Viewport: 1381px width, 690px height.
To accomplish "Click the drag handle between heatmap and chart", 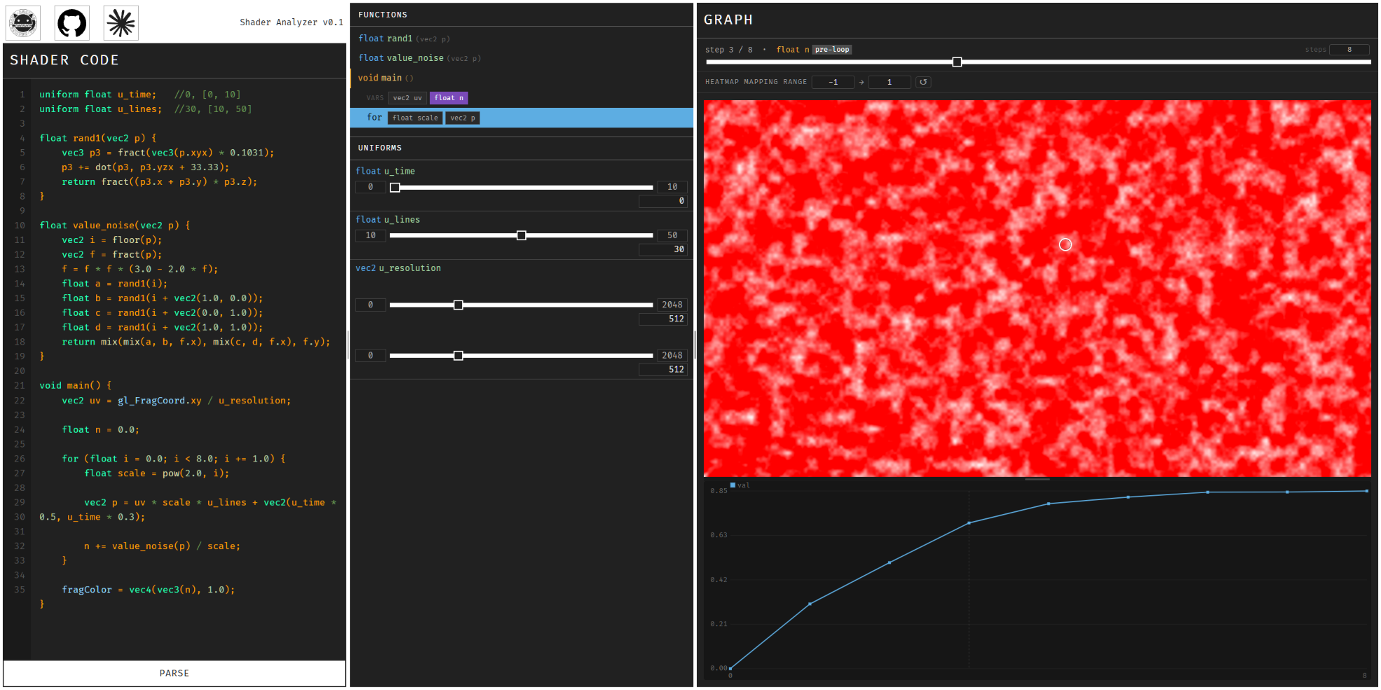I will click(x=1038, y=479).
